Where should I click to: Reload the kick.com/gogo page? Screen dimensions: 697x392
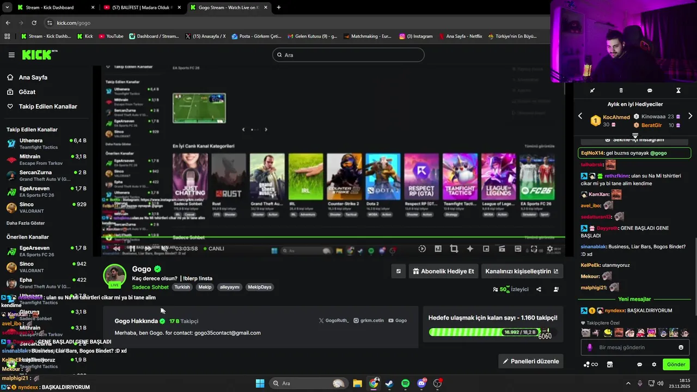coord(34,23)
